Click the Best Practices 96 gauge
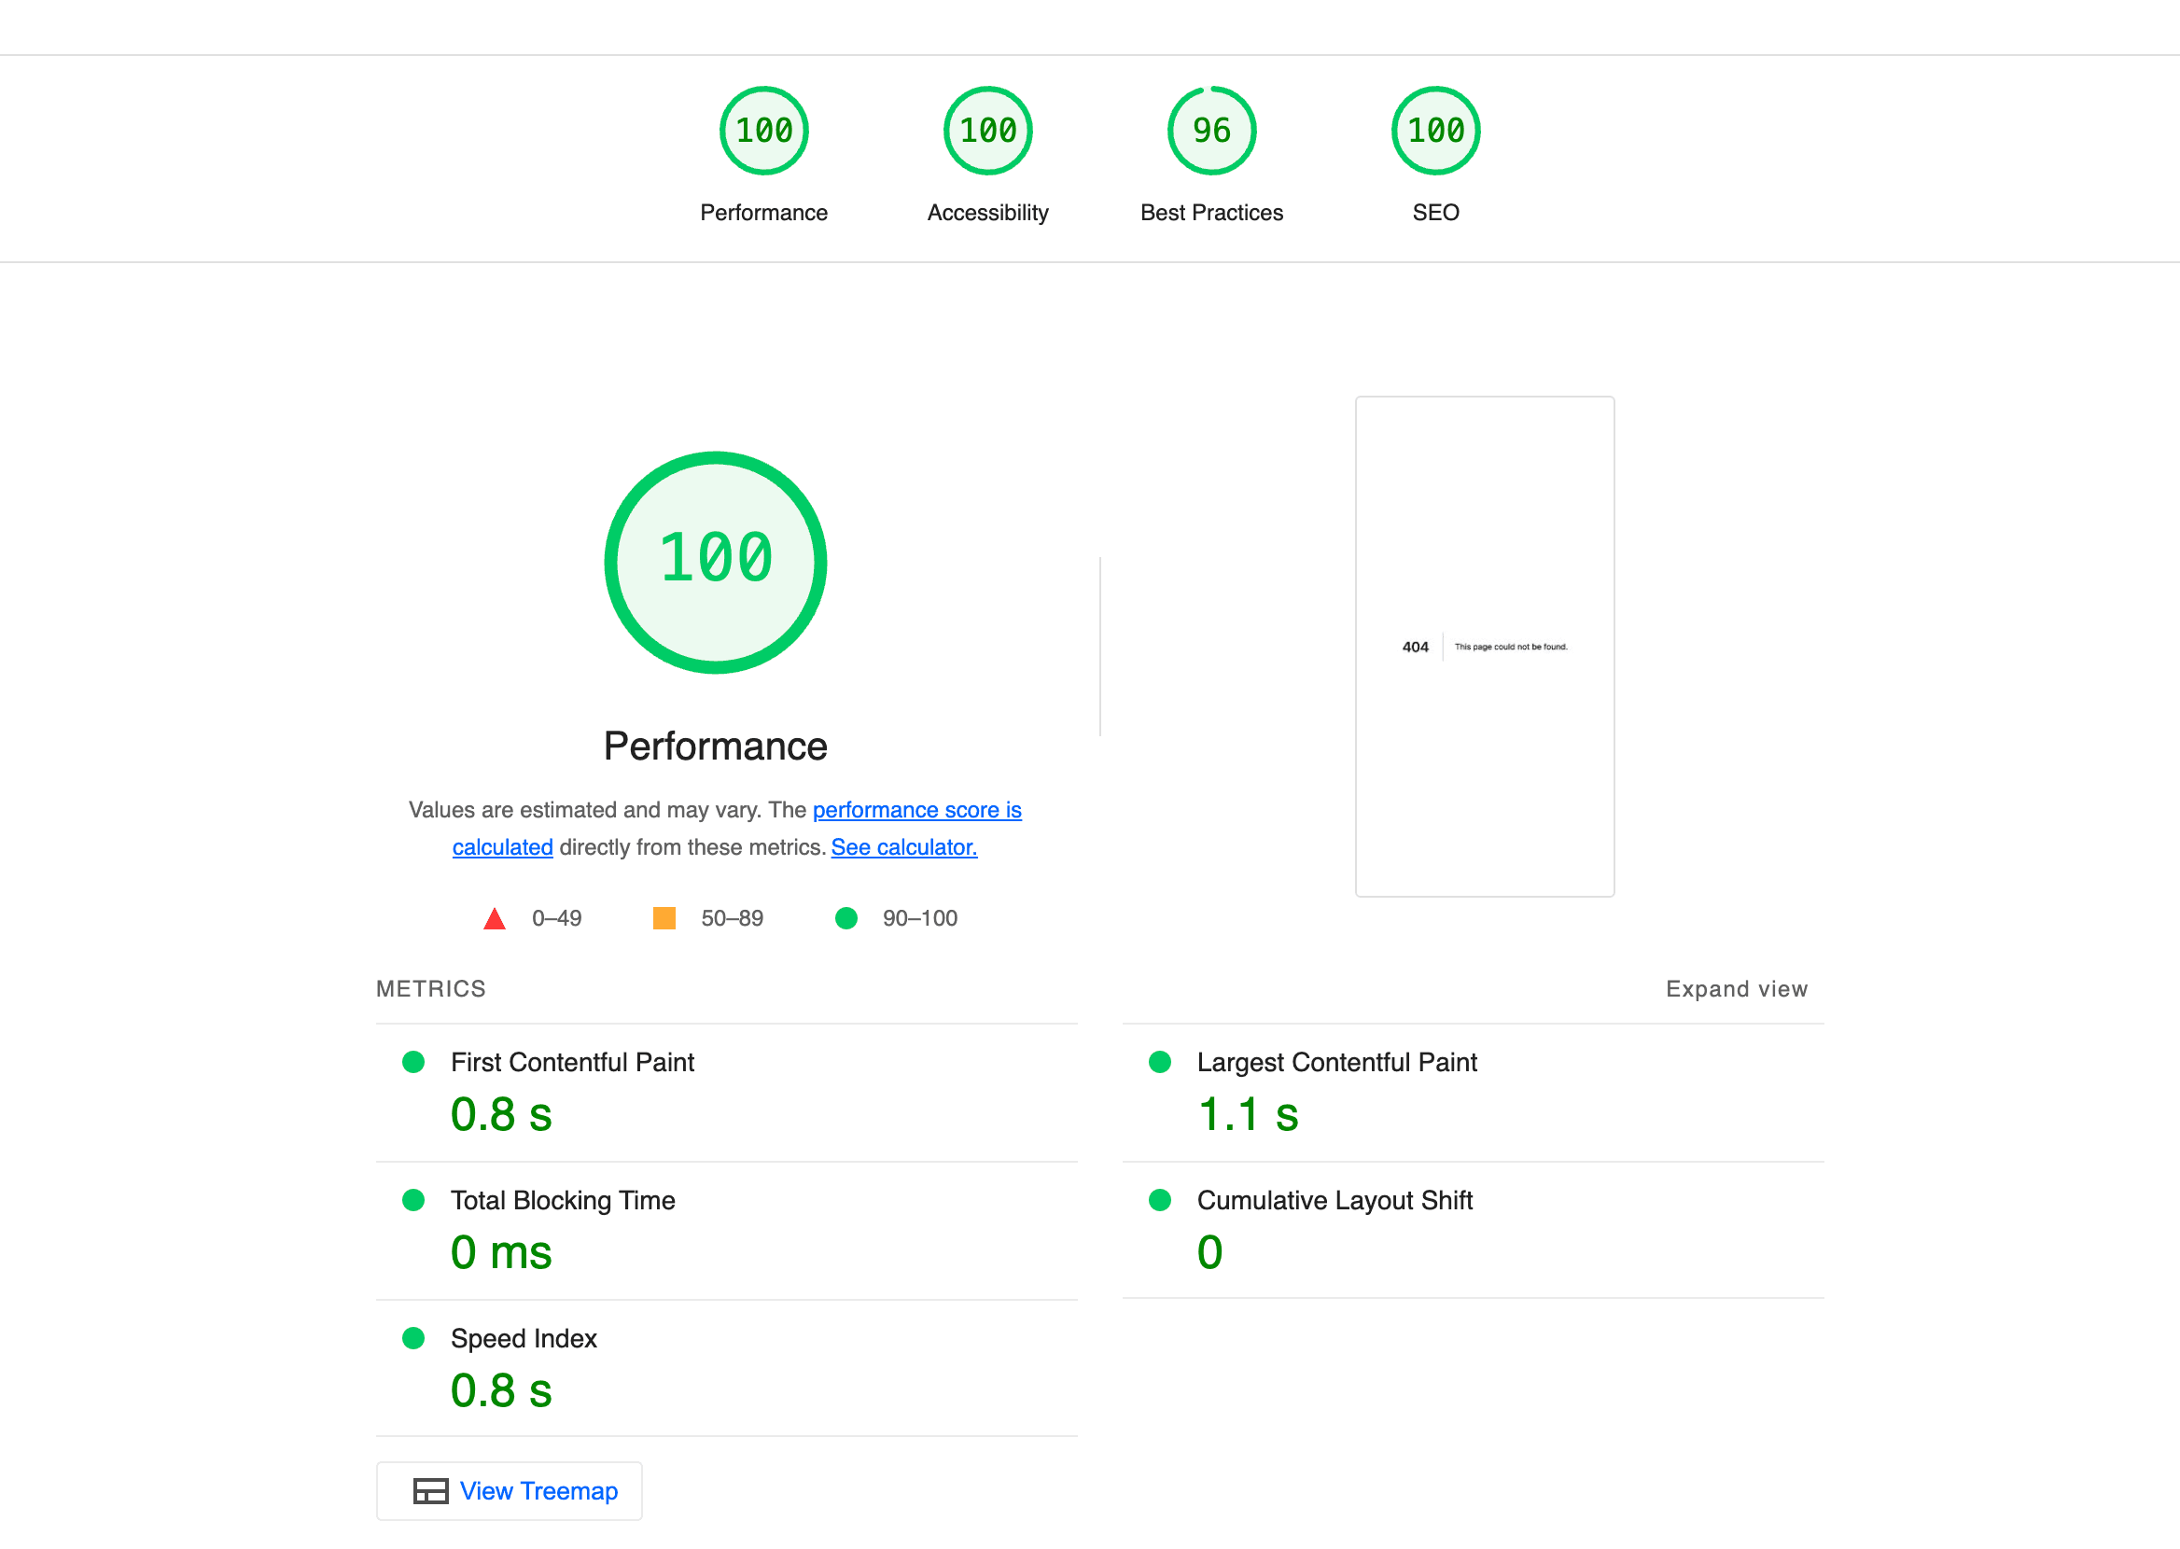The height and width of the screenshot is (1549, 2180). pyautogui.click(x=1211, y=131)
